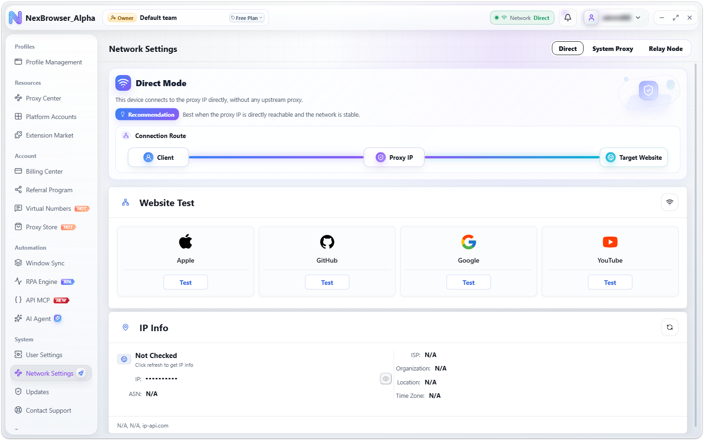The height and width of the screenshot is (440, 704).
Task: Test the Google website
Action: point(469,283)
